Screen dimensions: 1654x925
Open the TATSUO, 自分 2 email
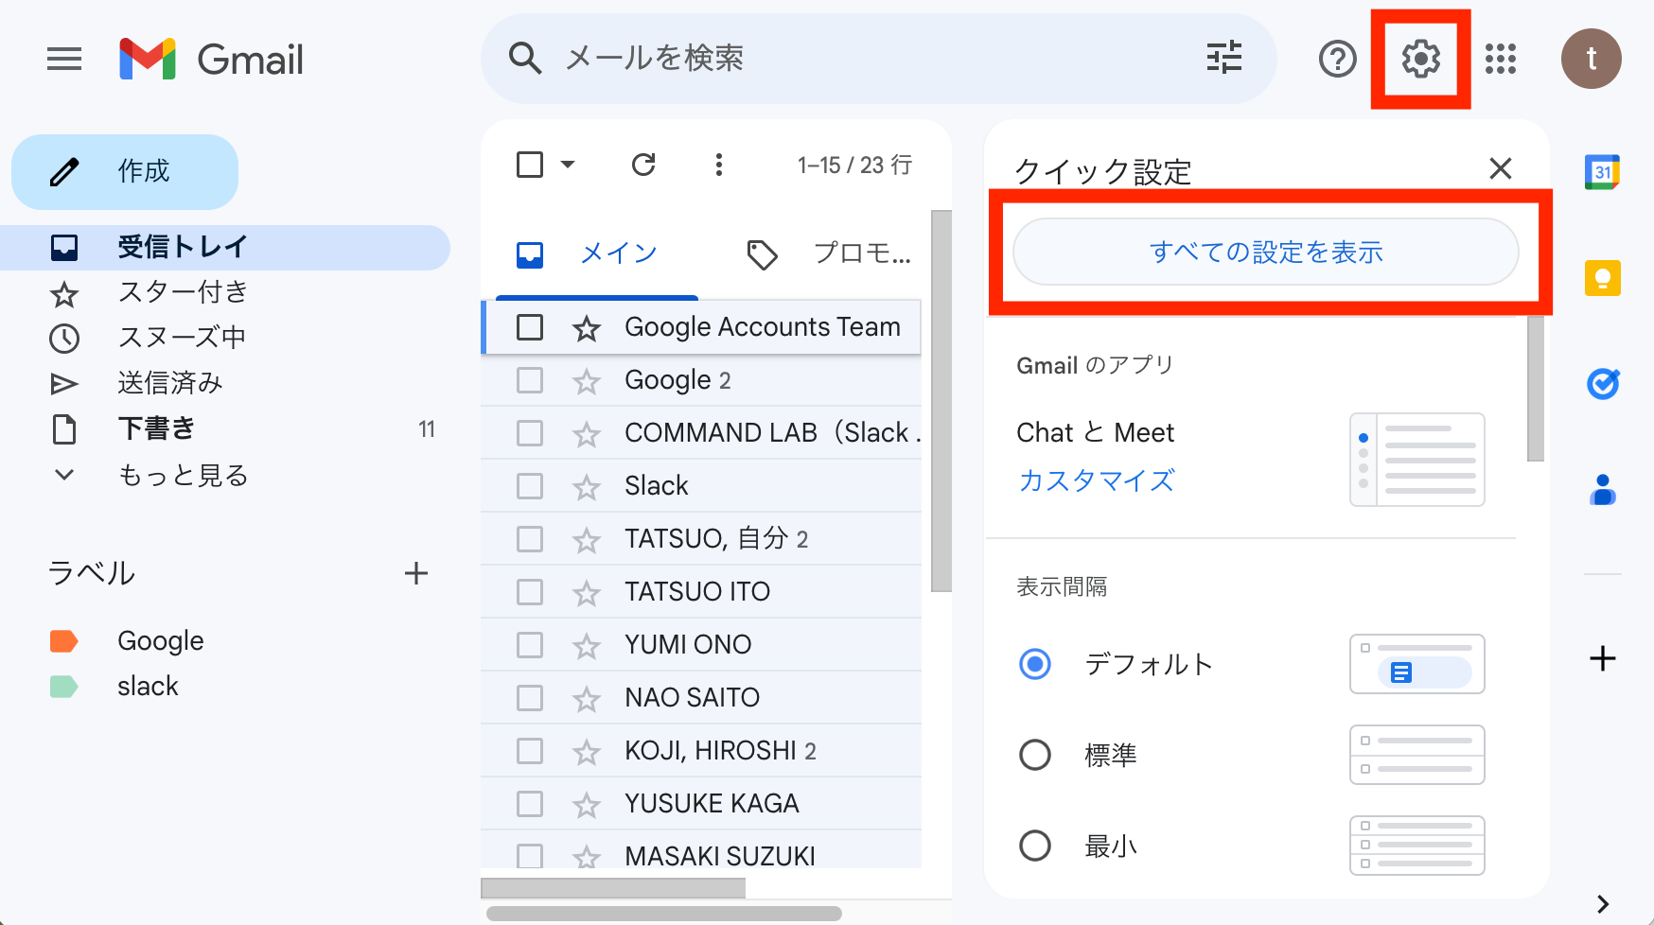[701, 539]
